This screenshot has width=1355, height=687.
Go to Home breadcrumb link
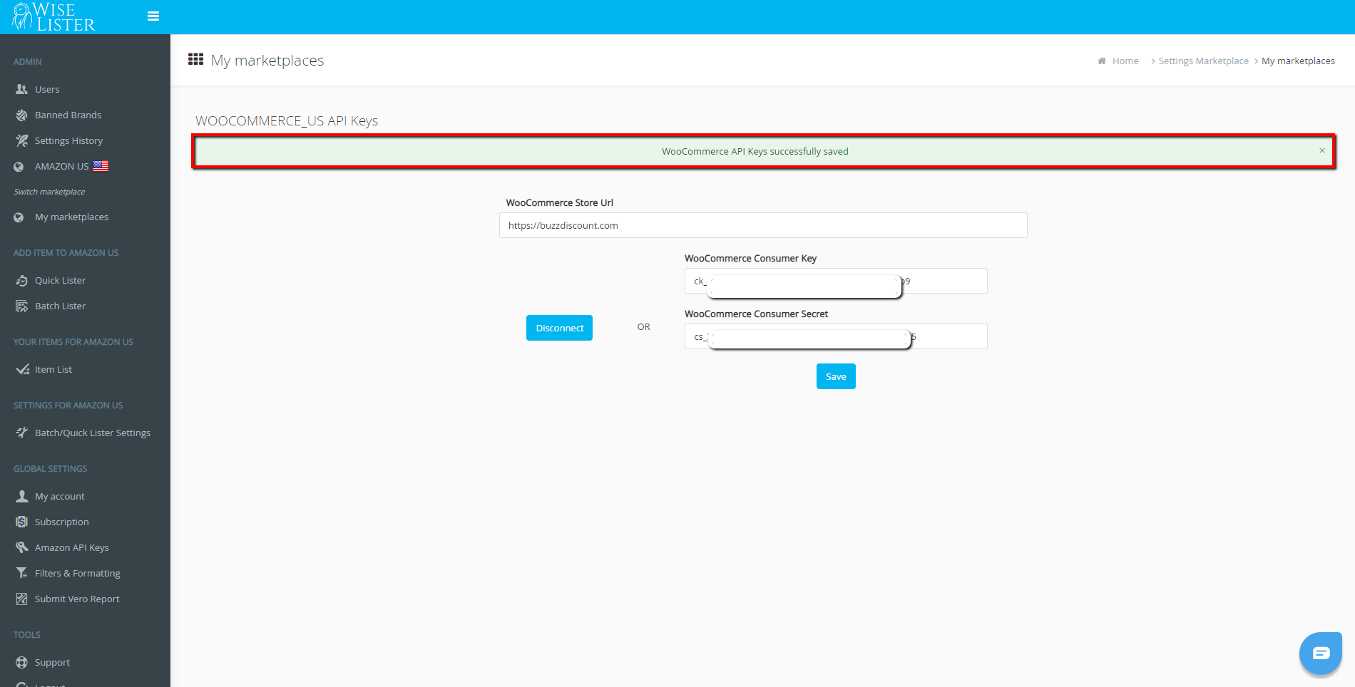point(1125,61)
